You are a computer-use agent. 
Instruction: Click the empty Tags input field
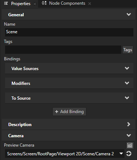point(63,49)
